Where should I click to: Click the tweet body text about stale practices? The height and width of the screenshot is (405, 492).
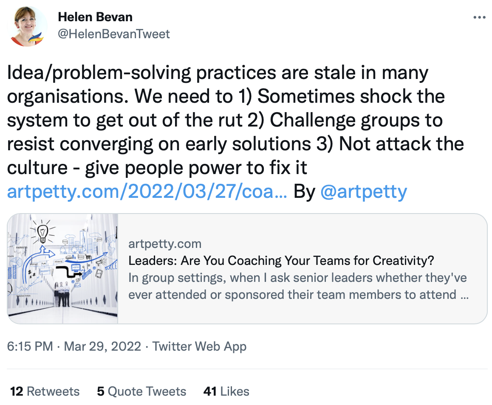(235, 120)
